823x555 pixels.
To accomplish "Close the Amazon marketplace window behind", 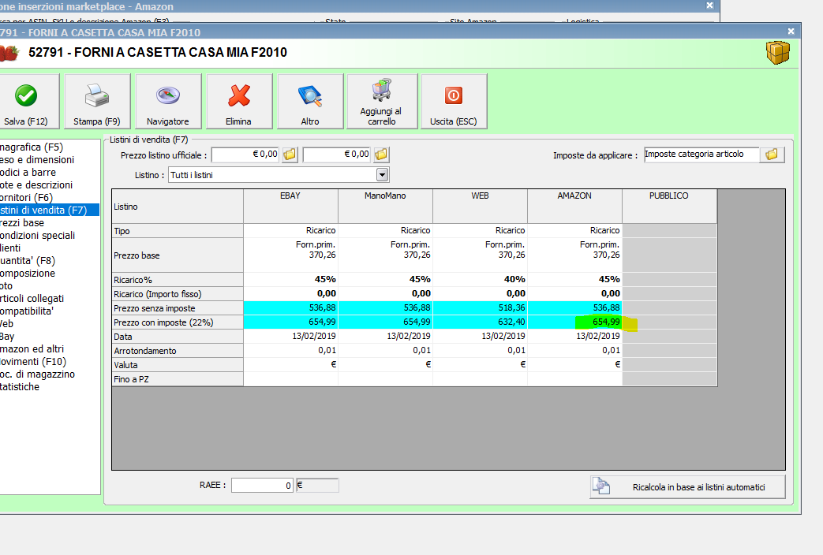I will [709, 6].
